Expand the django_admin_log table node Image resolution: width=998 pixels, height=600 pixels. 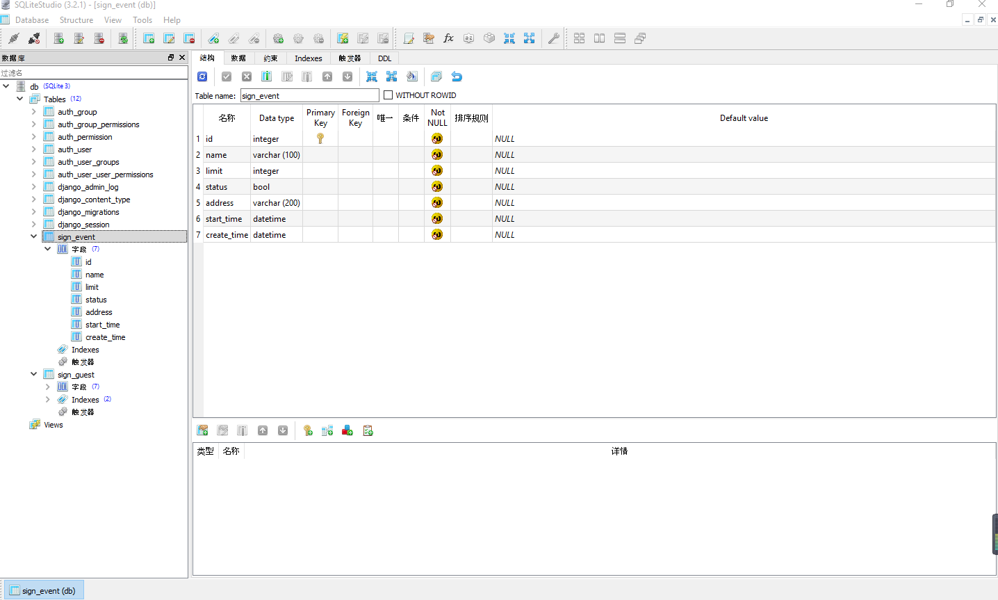tap(33, 186)
